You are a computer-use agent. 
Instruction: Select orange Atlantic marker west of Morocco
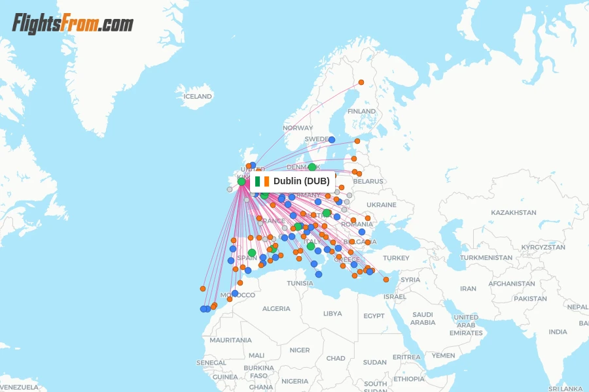(x=203, y=289)
